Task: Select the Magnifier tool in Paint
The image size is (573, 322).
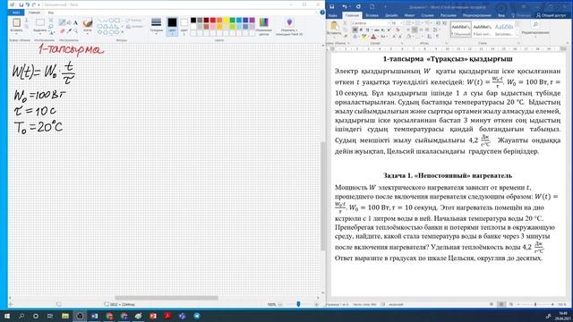Action: pos(75,31)
